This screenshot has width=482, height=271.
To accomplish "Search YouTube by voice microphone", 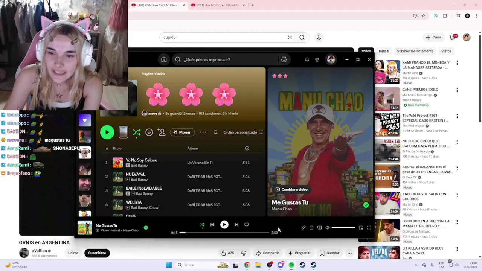I will (x=319, y=37).
